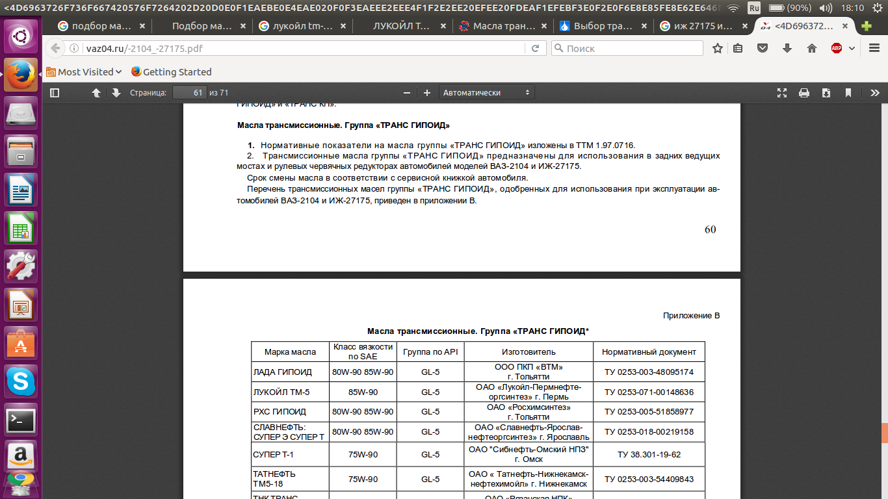The image size is (888, 499).
Task: Open System Settings from launcher
Action: (21, 266)
